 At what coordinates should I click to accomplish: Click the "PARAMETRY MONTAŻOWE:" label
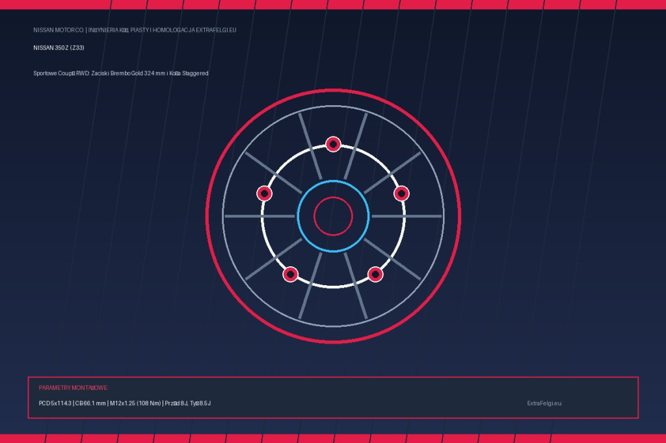tap(73, 388)
